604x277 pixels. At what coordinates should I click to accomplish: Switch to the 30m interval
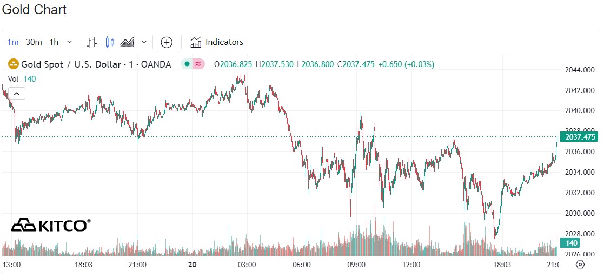[x=34, y=42]
